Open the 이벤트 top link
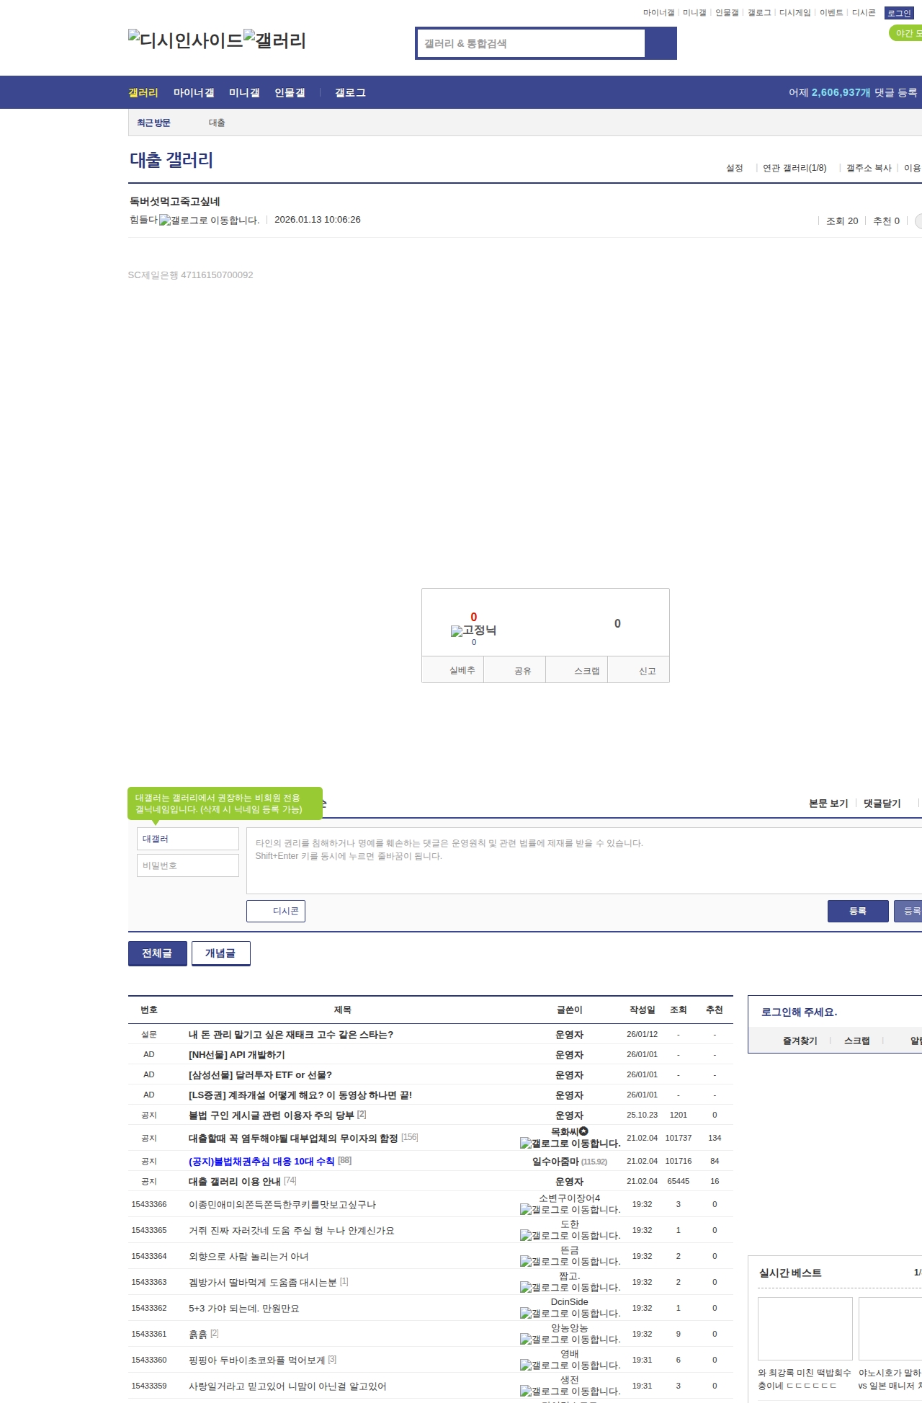Screen dimensions: 922x1403 click(831, 13)
